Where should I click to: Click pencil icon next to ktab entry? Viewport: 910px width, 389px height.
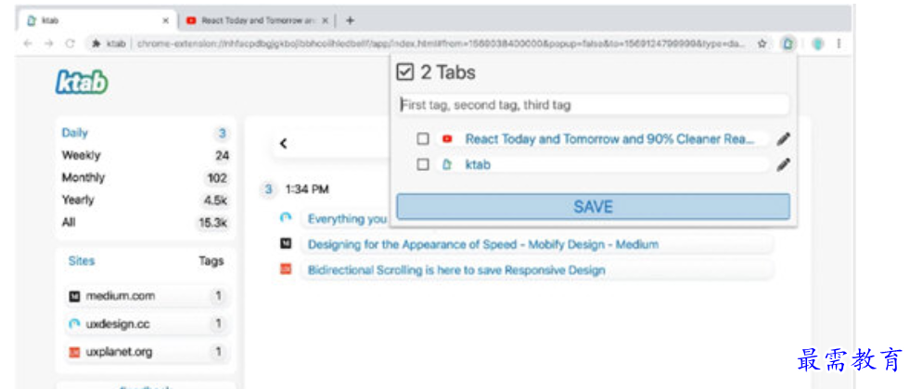784,164
